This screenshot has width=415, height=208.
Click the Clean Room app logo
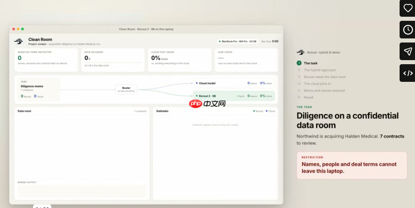(x=19, y=41)
